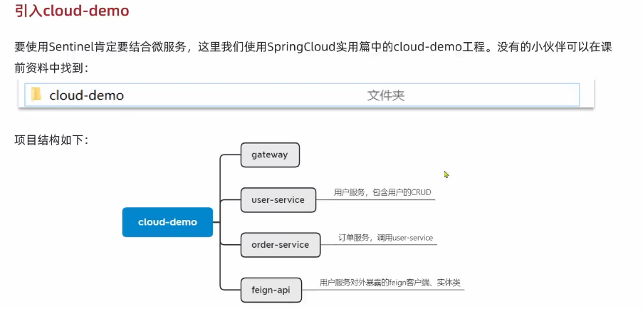
Task: Click the 项目结构如下 label
Action: pos(51,140)
